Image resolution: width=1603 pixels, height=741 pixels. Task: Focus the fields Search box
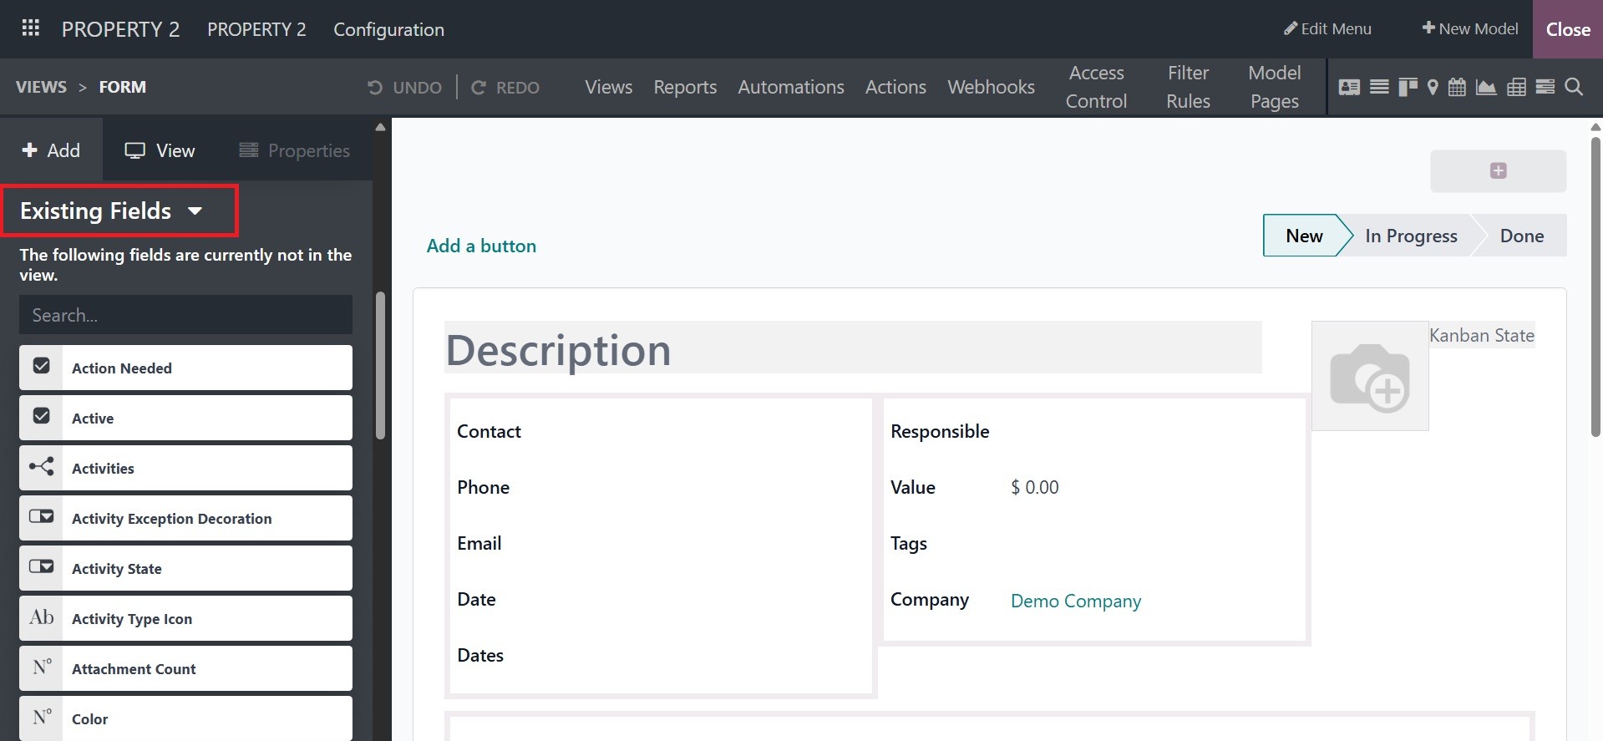pyautogui.click(x=185, y=315)
